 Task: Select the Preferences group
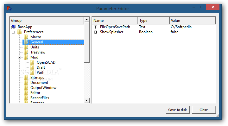(34, 32)
